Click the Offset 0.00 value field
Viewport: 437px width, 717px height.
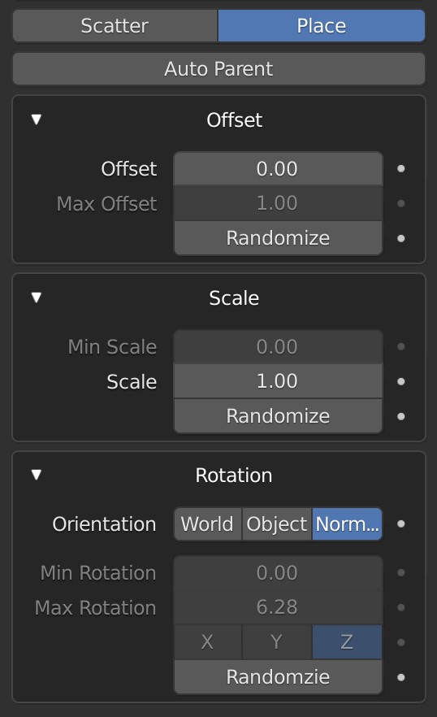(x=278, y=169)
